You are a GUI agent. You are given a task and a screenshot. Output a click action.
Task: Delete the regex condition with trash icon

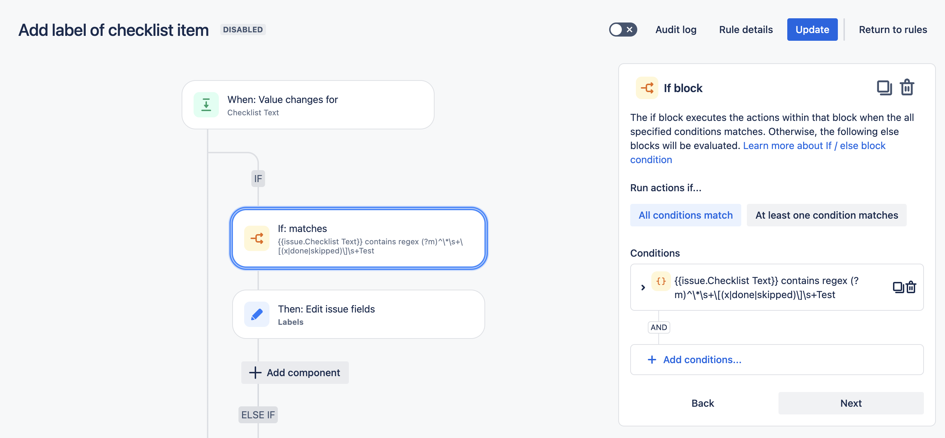click(911, 287)
